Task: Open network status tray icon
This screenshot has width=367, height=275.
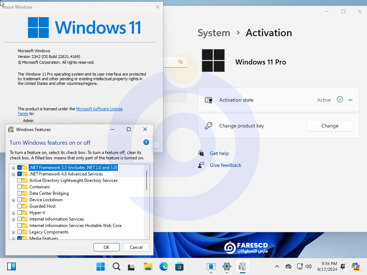Action: coord(300,266)
